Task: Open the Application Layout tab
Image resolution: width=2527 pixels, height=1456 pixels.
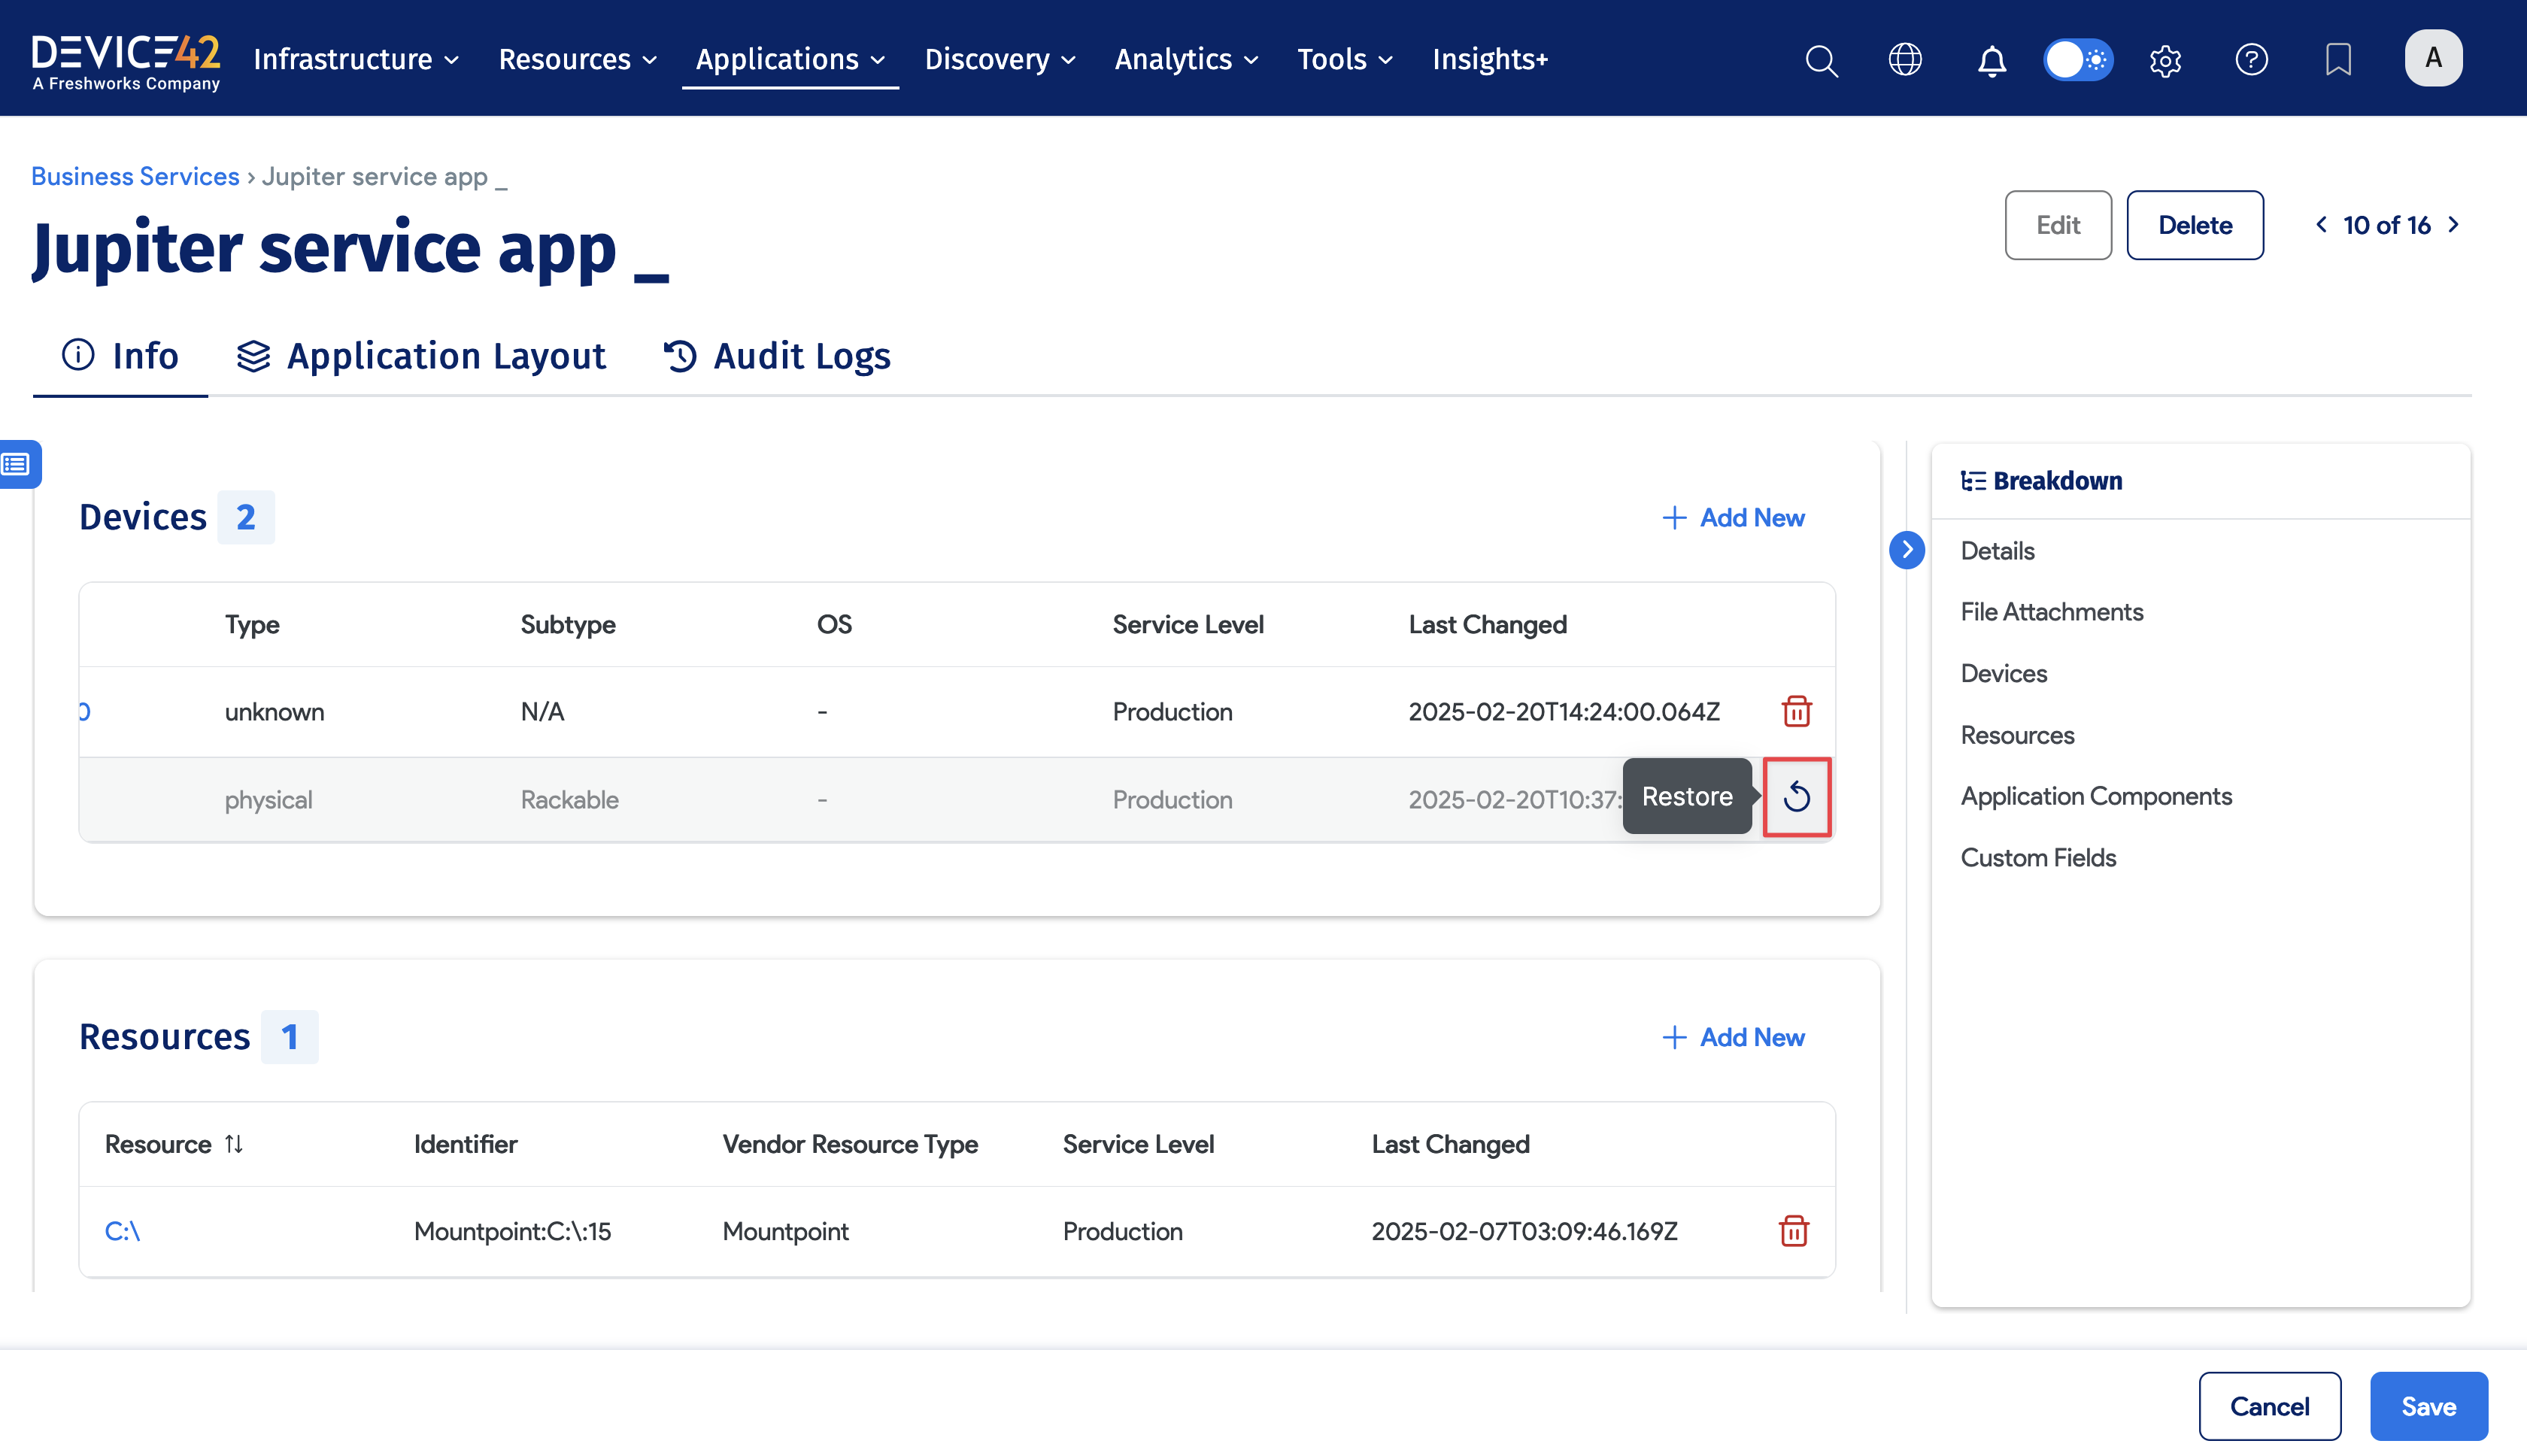Action: pos(421,356)
